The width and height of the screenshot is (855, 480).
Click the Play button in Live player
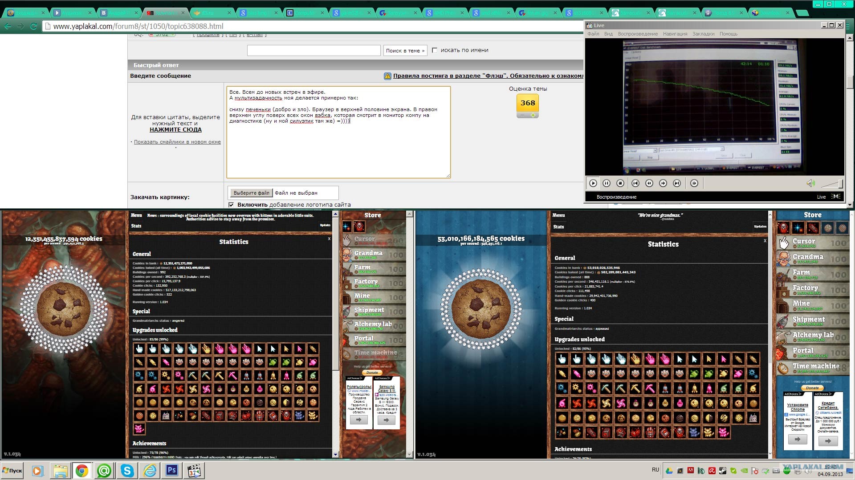pos(593,183)
